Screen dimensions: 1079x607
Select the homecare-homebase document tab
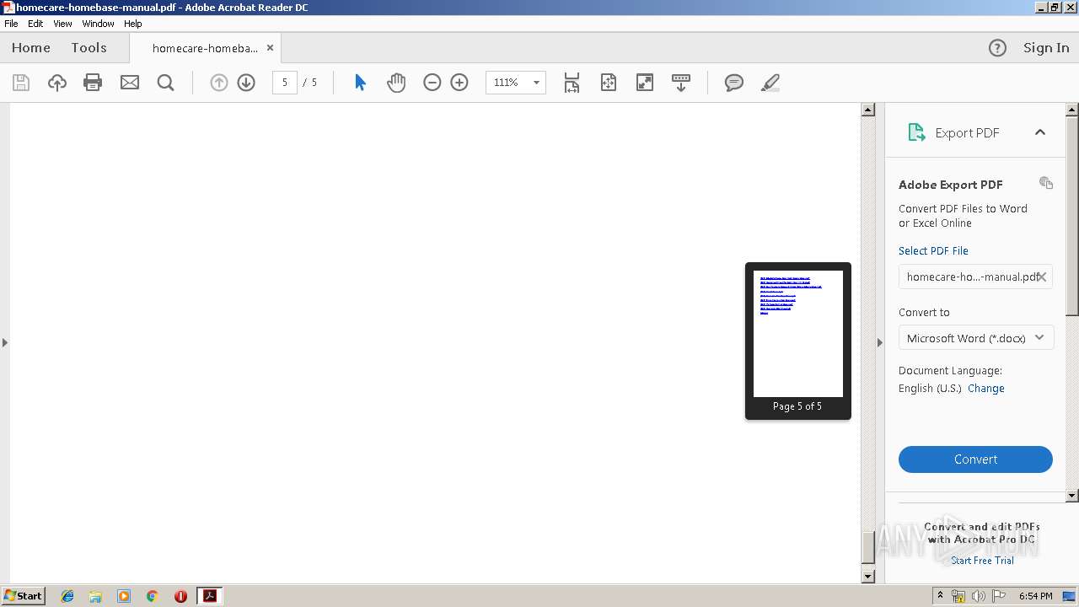(x=205, y=48)
